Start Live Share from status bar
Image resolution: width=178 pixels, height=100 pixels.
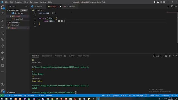tap(29, 96)
